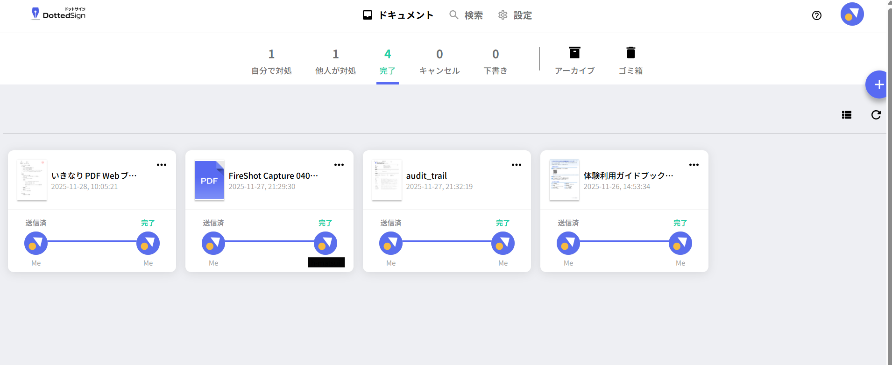Click the date 2025-11-28, 10:05:21
The height and width of the screenshot is (365, 892).
click(x=85, y=187)
